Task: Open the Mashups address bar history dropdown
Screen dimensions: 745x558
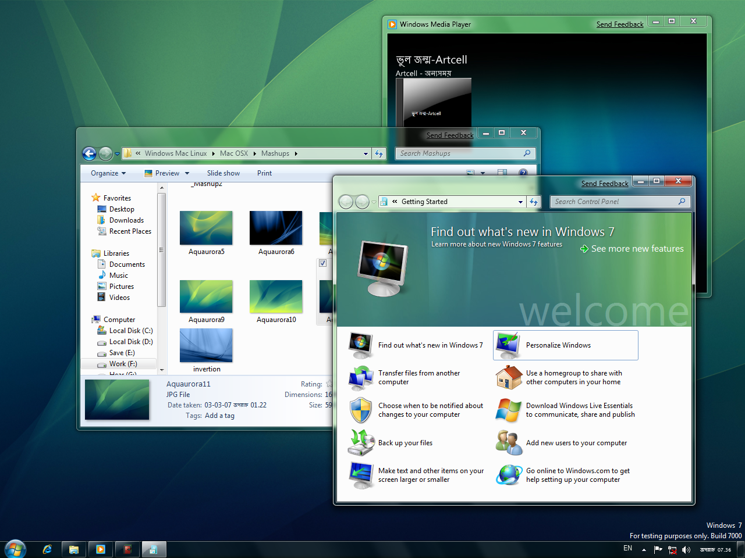Action: coord(366,153)
